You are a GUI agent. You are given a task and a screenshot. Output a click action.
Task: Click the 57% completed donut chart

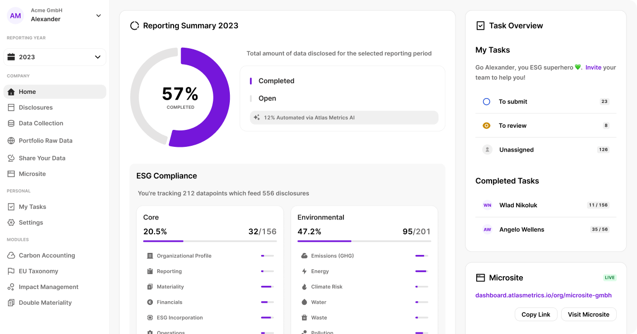tap(180, 97)
